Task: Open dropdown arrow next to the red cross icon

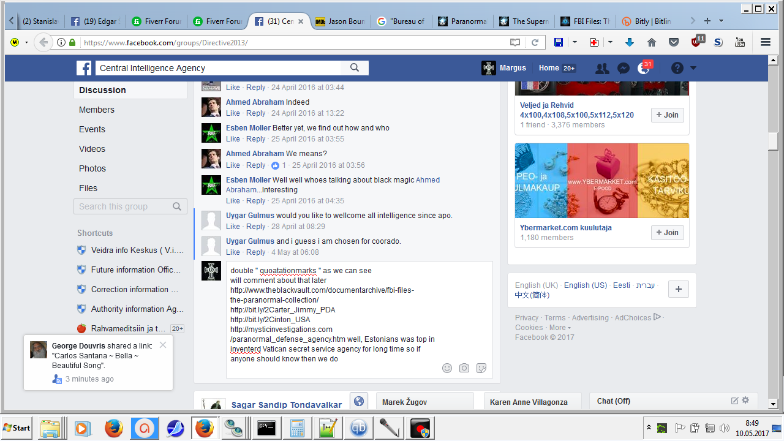Action: tap(610, 42)
